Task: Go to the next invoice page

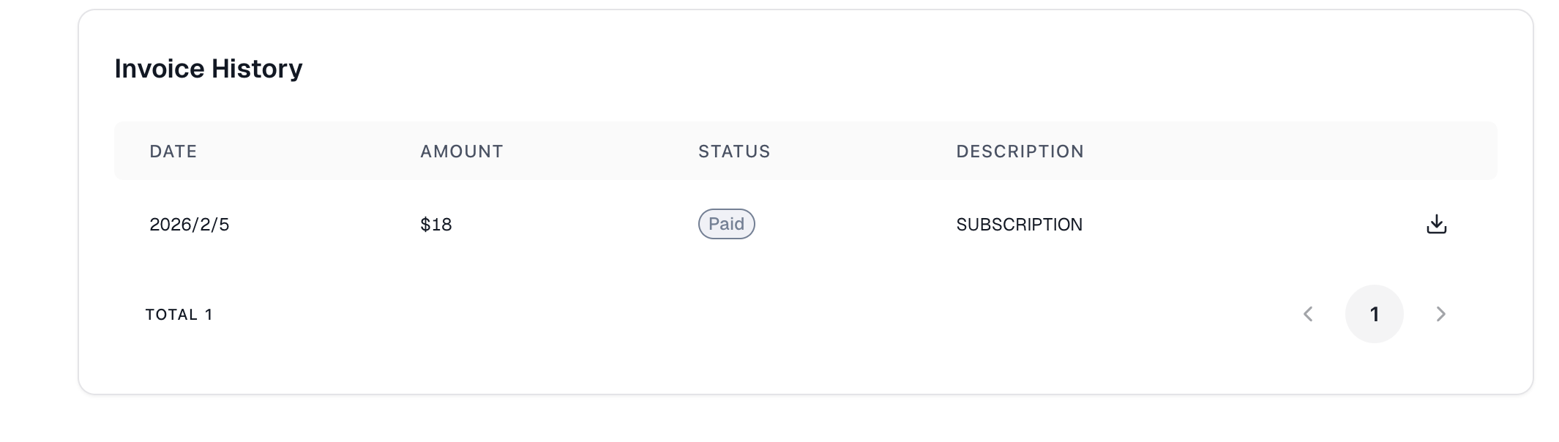Action: (1440, 314)
